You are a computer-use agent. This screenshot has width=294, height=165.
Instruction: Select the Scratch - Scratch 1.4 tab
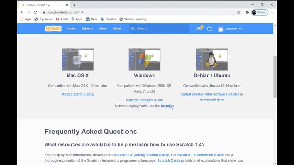(44, 5)
